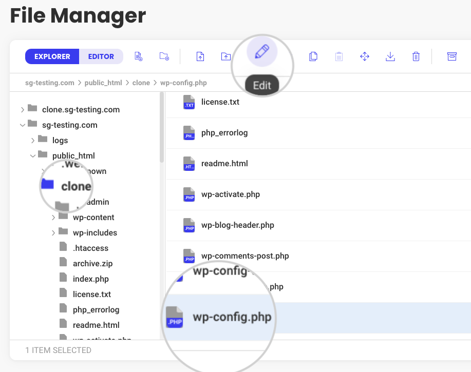Click the Edit pencil icon
Viewport: 471px width, 372px height.
click(262, 52)
